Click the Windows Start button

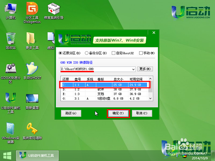point(7,156)
